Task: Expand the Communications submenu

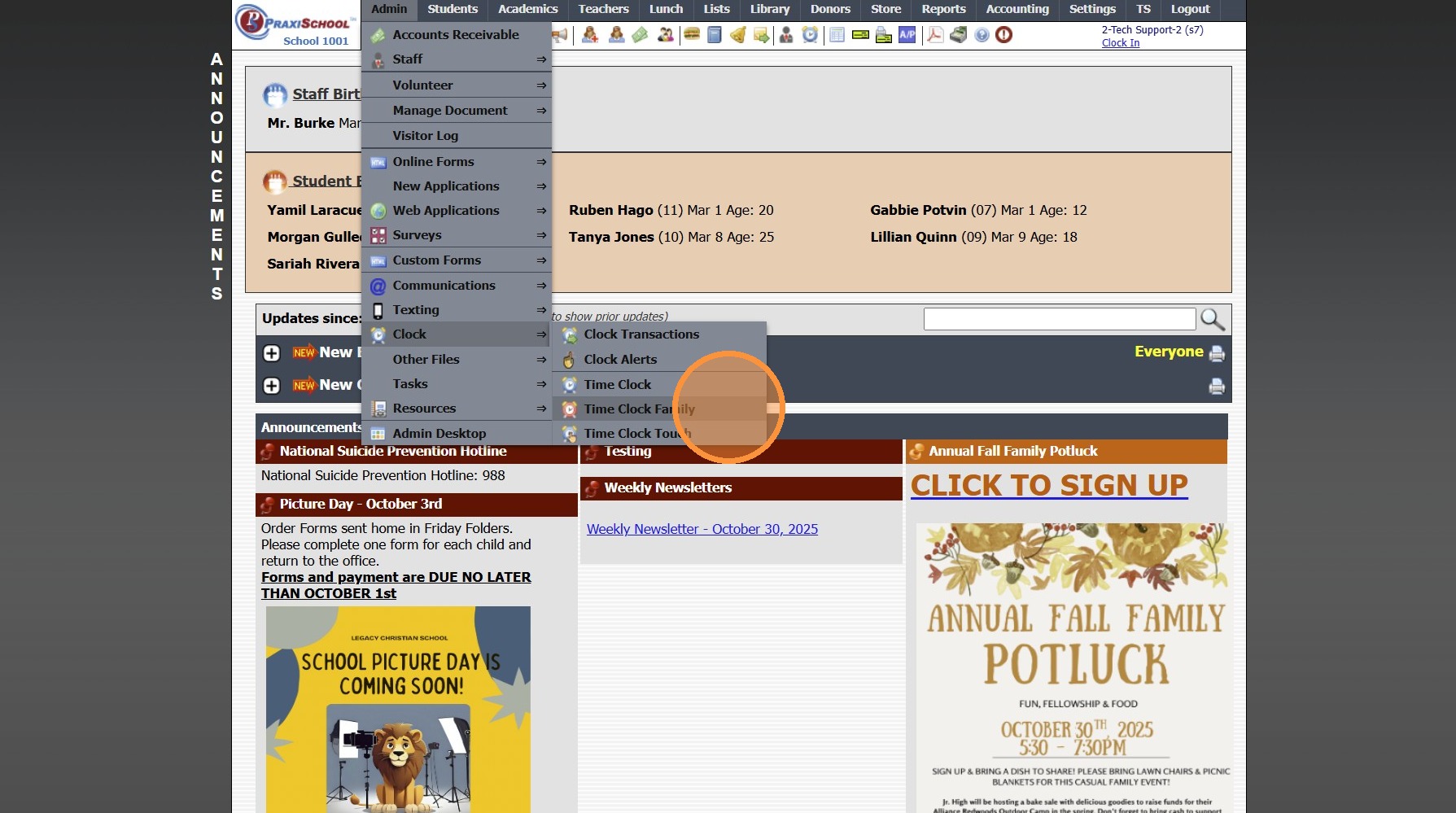Action: (457, 286)
